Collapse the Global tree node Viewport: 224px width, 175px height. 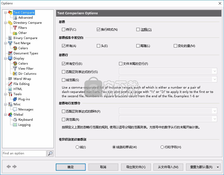coord(6,115)
